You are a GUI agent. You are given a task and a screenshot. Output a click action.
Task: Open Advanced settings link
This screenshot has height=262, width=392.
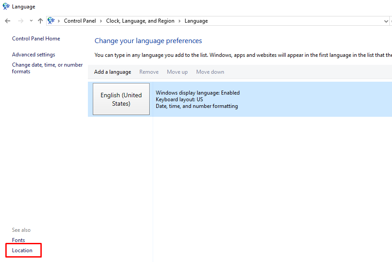34,55
